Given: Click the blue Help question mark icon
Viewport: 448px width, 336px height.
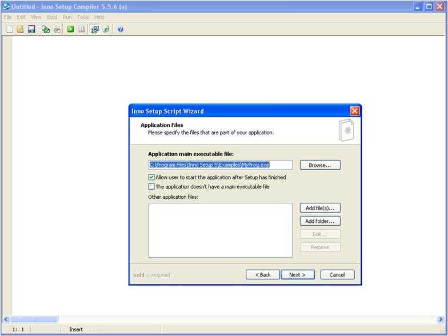Looking at the screenshot, I should tap(121, 29).
